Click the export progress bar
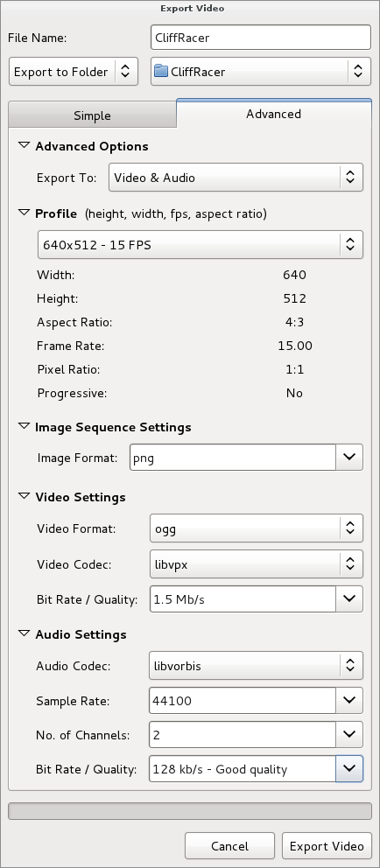 coord(190,811)
